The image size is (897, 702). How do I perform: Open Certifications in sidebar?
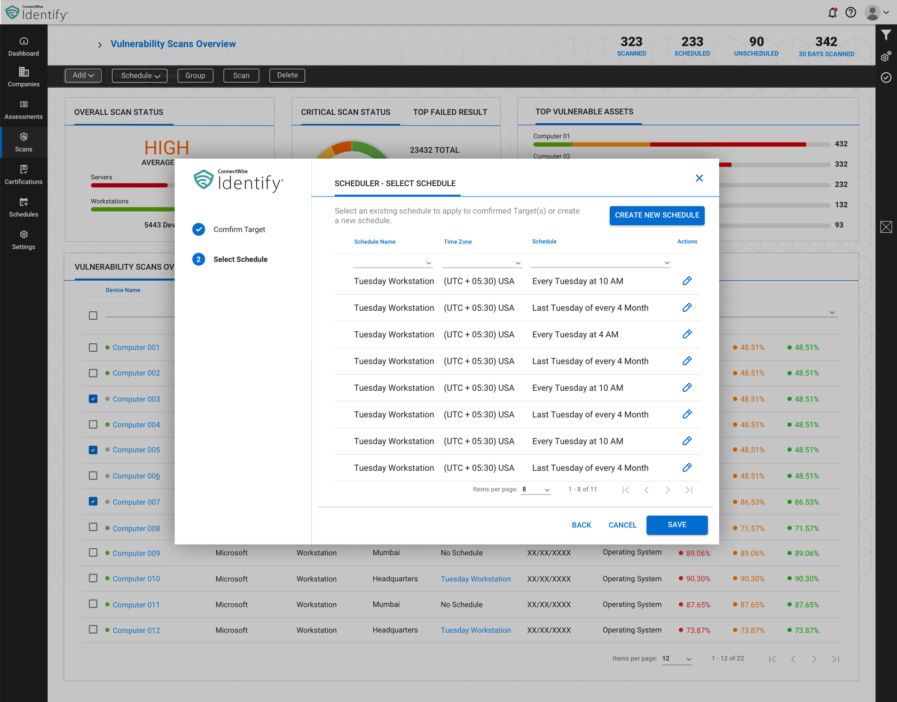coord(23,175)
